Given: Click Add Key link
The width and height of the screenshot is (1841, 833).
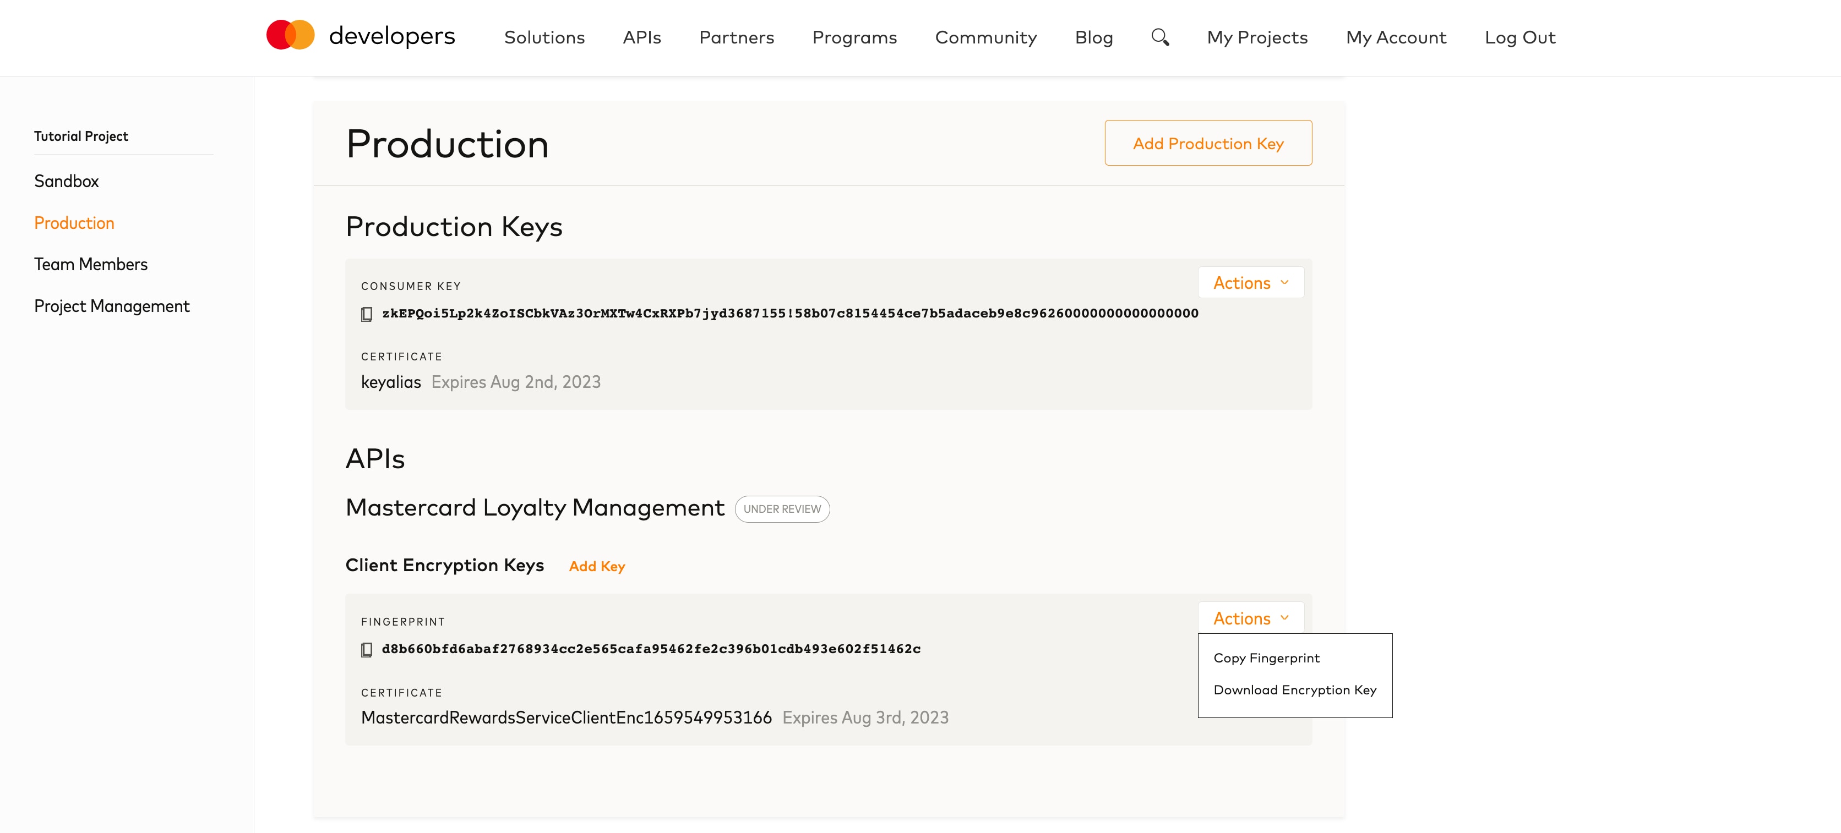Looking at the screenshot, I should pos(597,567).
